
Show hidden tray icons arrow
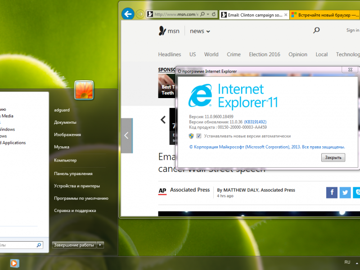click(357, 263)
